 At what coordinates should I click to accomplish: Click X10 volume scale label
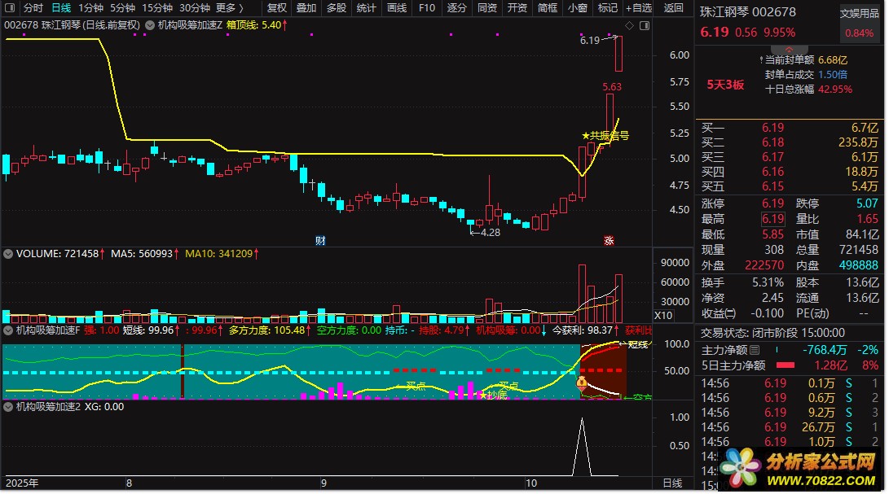[663, 316]
